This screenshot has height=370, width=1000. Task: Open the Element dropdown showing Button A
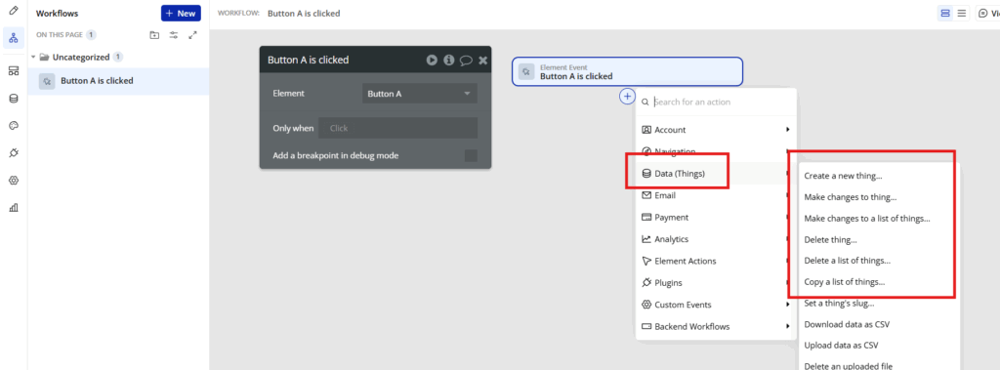click(420, 94)
